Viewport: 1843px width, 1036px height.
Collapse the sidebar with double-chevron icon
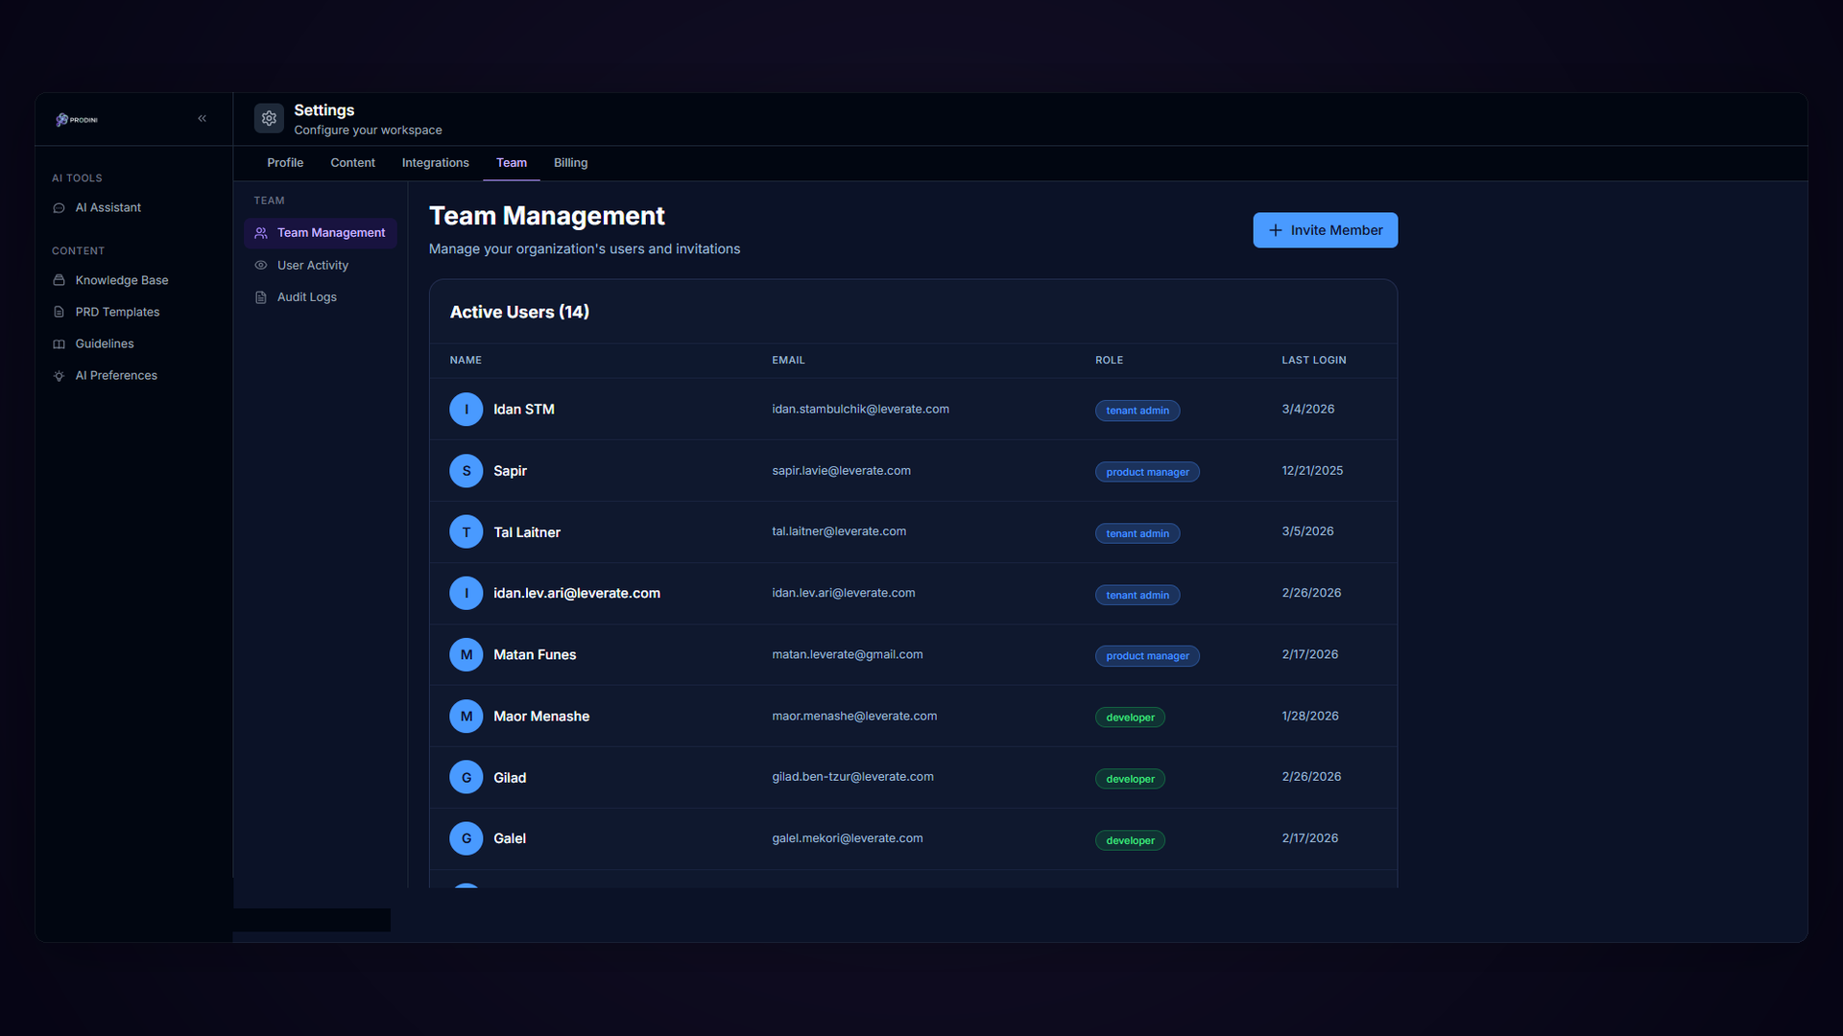pyautogui.click(x=202, y=119)
